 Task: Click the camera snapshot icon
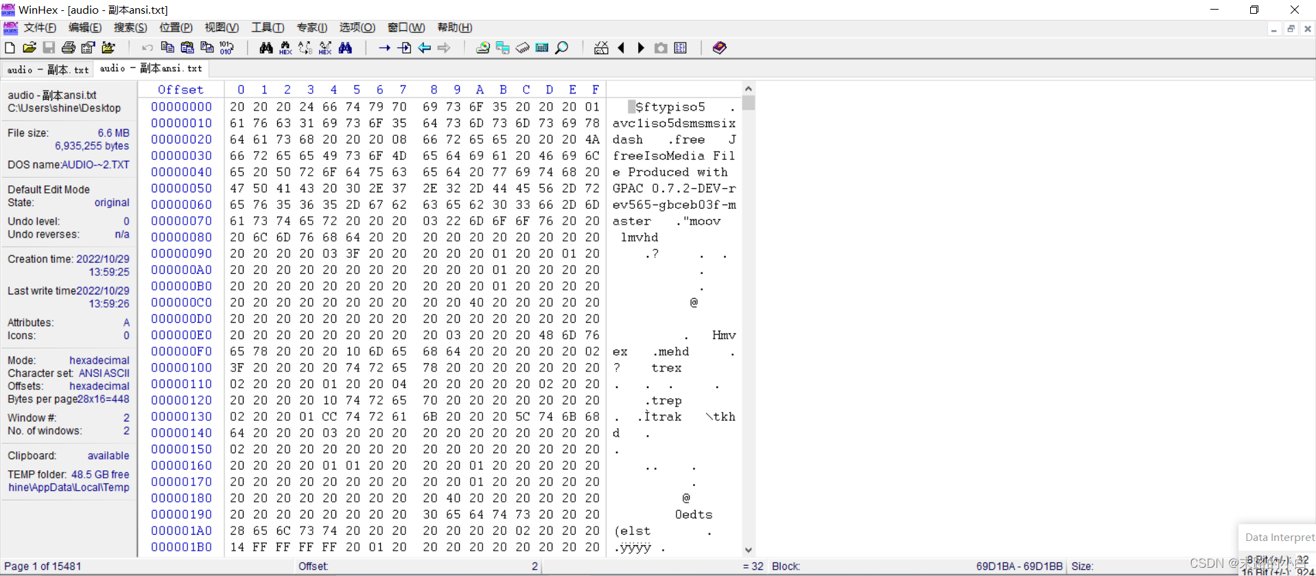point(661,47)
